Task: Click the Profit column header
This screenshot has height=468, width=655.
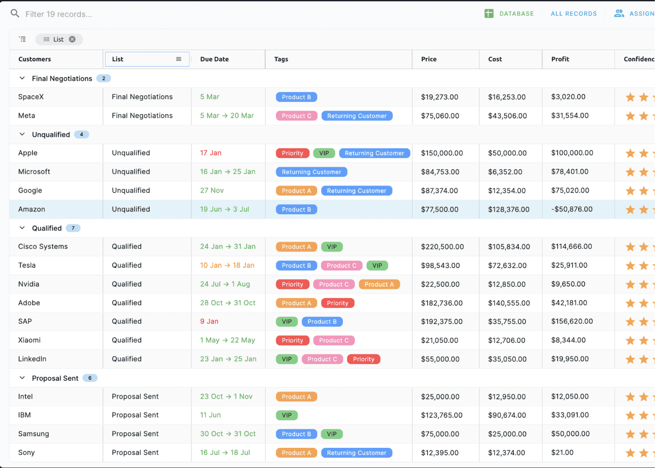Action: point(560,59)
